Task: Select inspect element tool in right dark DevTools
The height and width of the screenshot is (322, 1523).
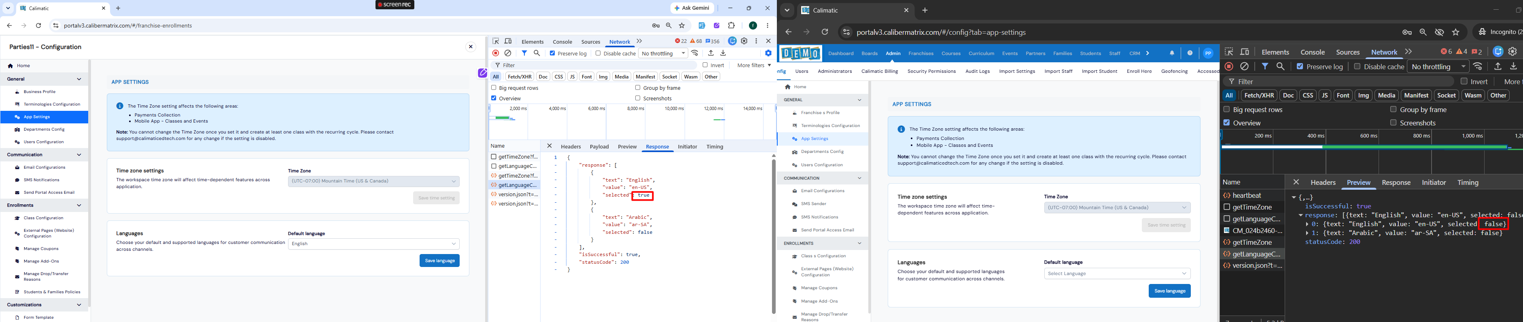Action: coord(1228,52)
